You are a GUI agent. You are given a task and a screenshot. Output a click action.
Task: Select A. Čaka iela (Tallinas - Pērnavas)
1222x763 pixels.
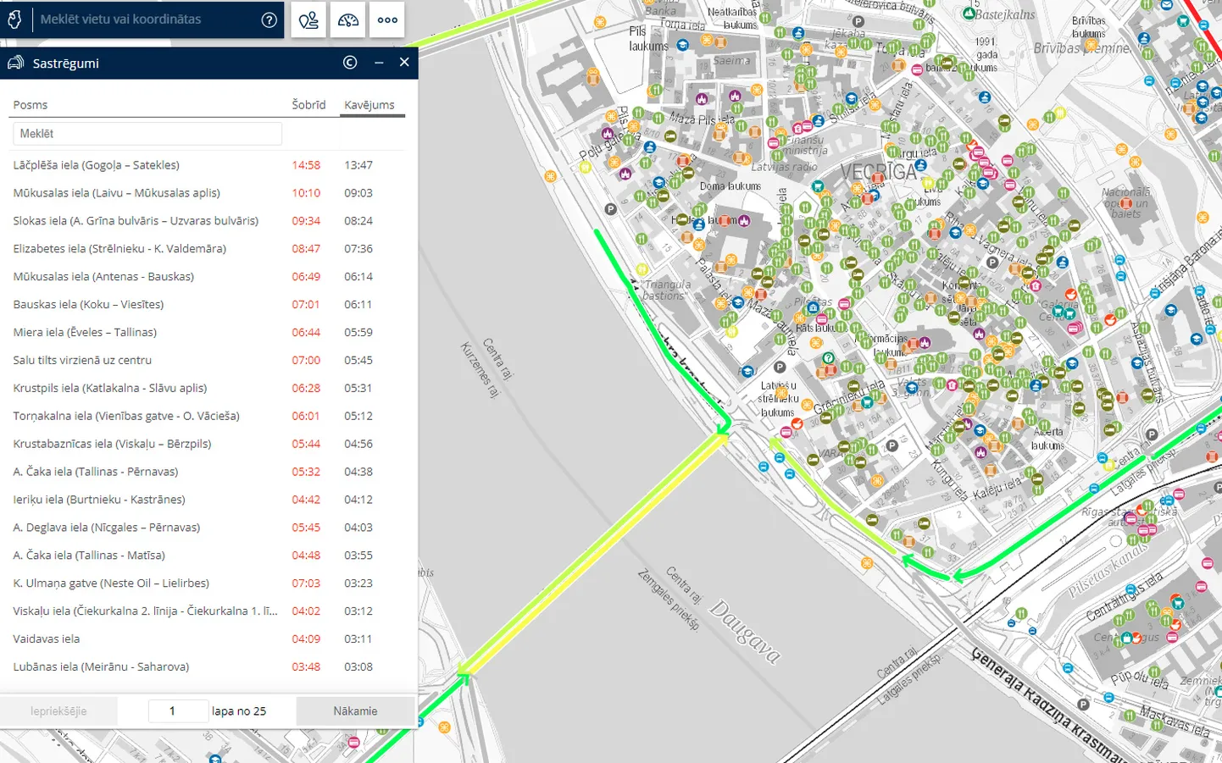(x=208, y=472)
